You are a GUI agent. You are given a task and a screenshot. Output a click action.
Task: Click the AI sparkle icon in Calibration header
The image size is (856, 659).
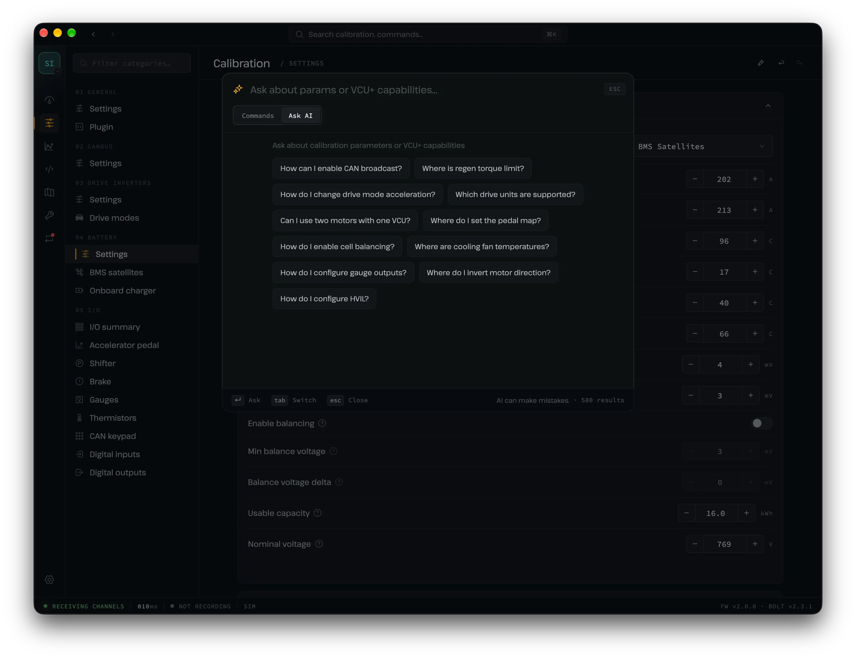pyautogui.click(x=761, y=63)
